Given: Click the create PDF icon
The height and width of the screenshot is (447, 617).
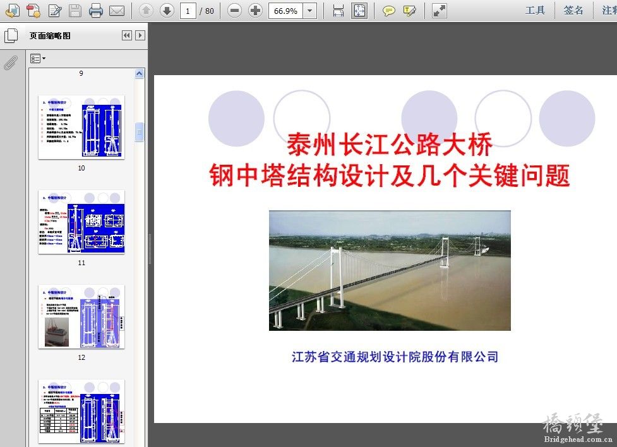Looking at the screenshot, I should [x=33, y=11].
